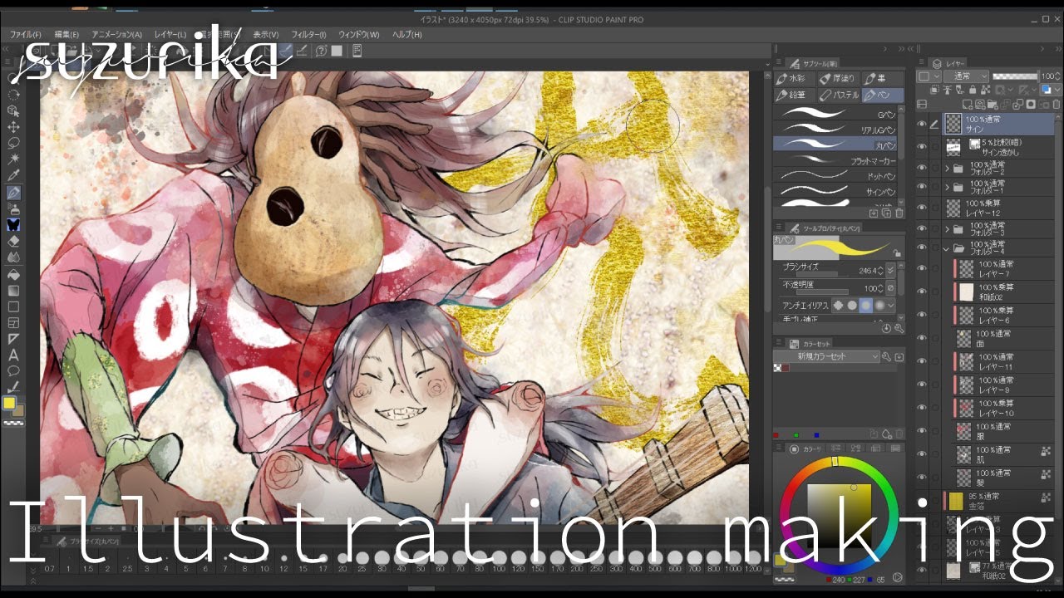Select the Fill bucket tool
Screen dimensions: 1064x598
(x=13, y=274)
